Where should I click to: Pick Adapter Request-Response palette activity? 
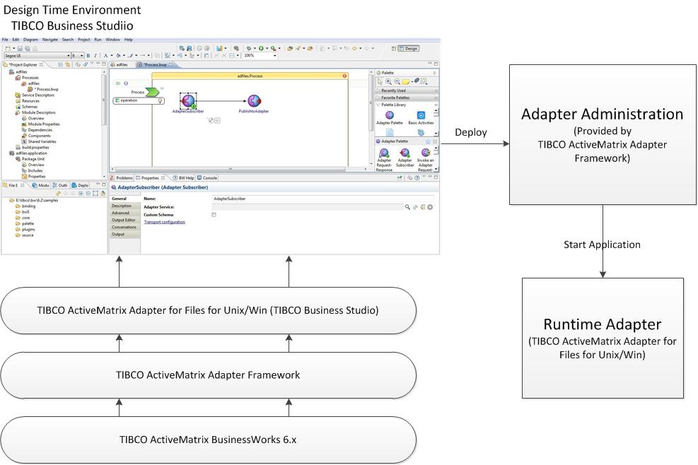tap(384, 160)
